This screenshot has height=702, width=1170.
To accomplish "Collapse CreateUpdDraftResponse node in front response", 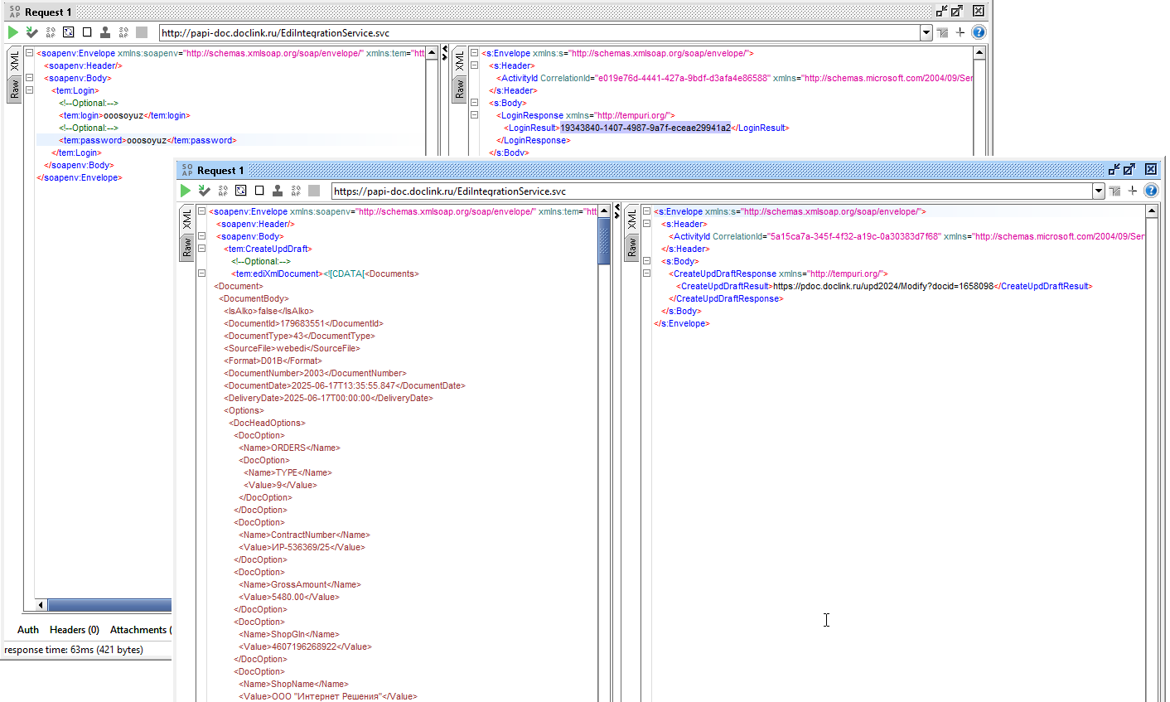I will click(647, 274).
